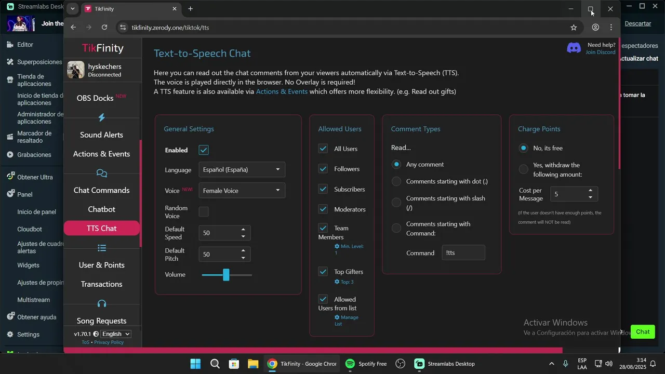Click the microphone tray icon

pos(565,364)
